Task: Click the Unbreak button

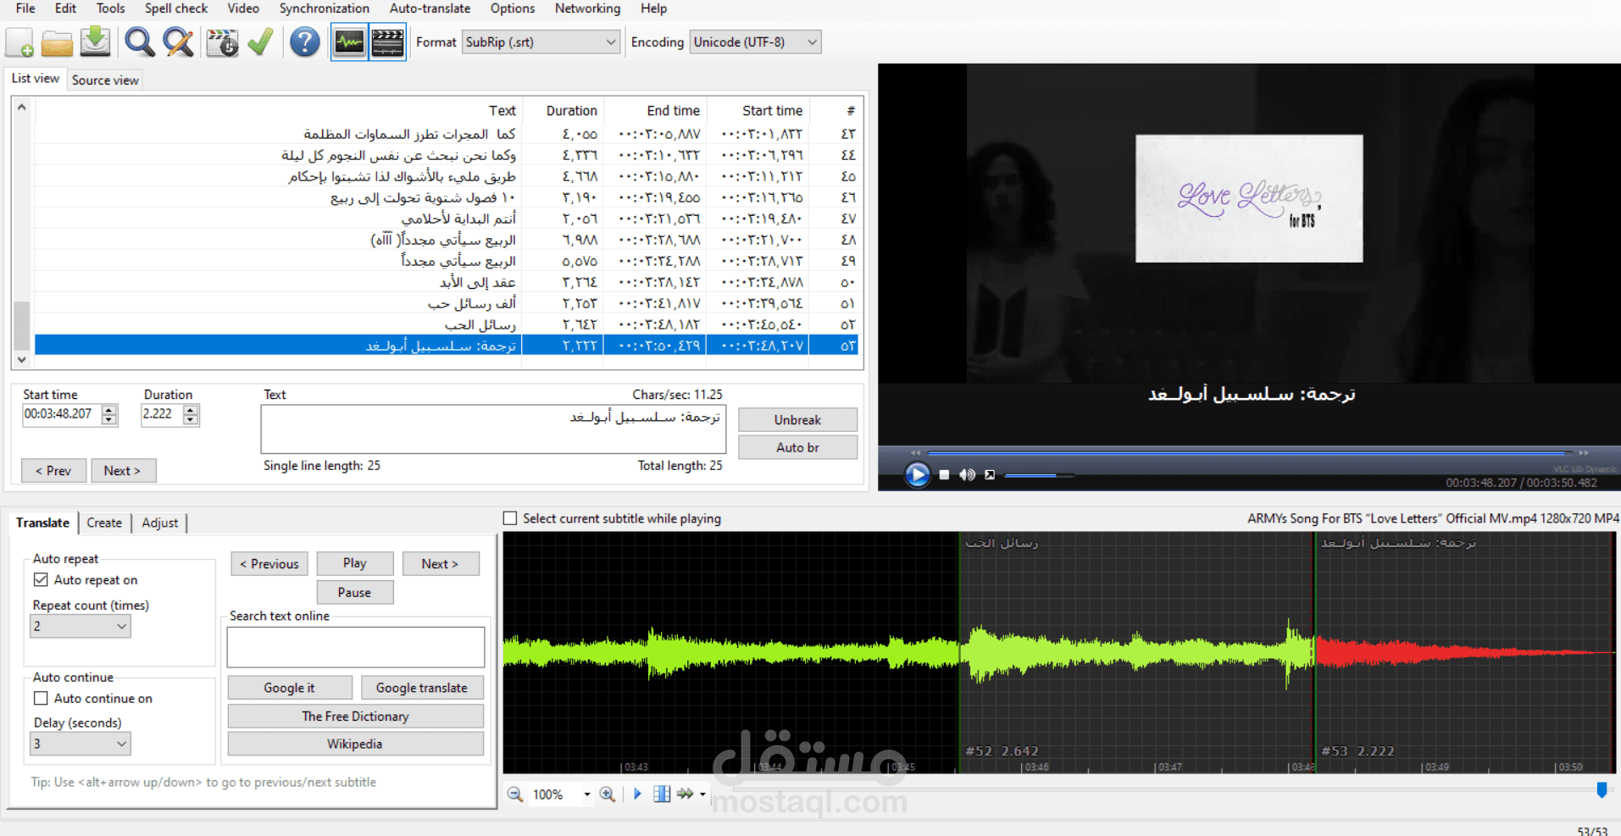Action: pyautogui.click(x=797, y=420)
